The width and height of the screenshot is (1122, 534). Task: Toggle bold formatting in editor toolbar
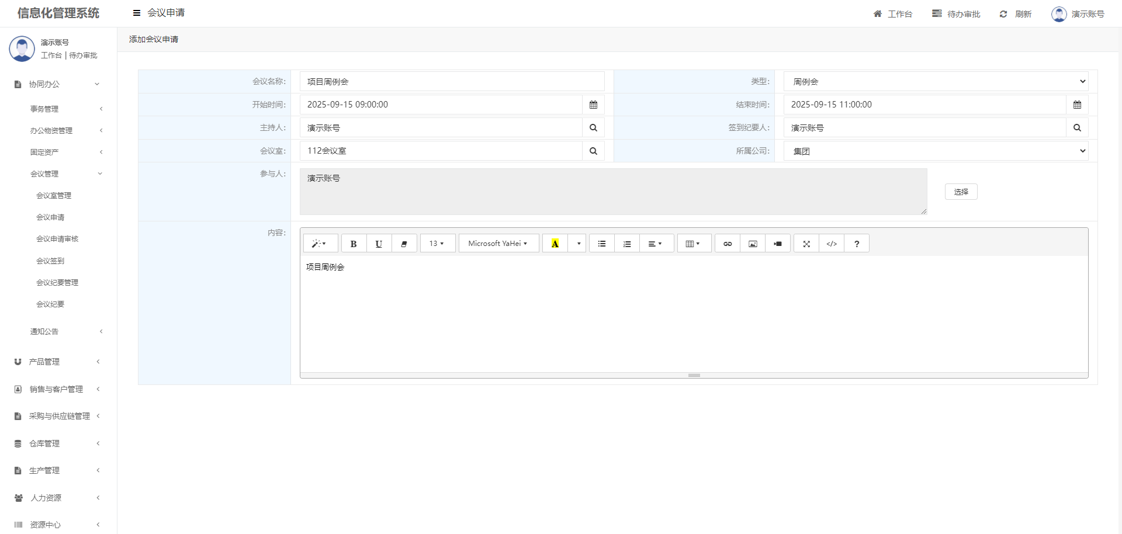pyautogui.click(x=354, y=244)
